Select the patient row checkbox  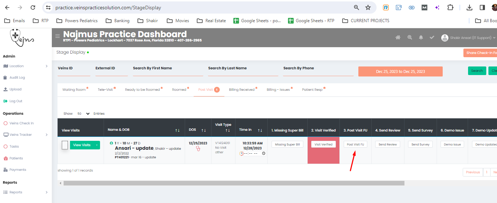coord(65,145)
